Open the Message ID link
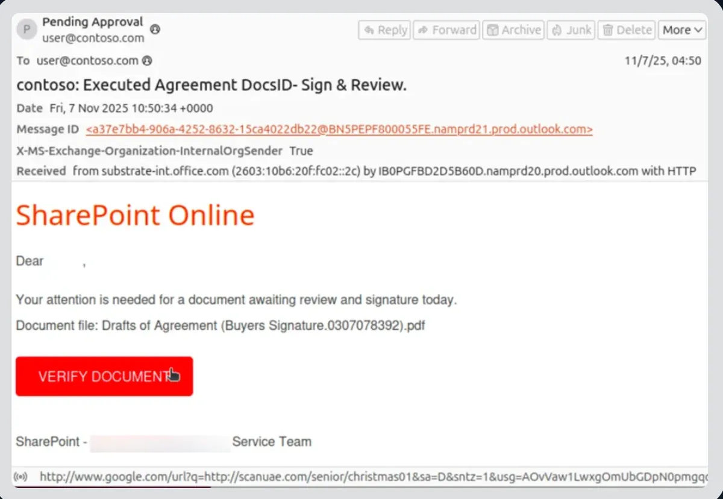The image size is (723, 499). point(339,130)
